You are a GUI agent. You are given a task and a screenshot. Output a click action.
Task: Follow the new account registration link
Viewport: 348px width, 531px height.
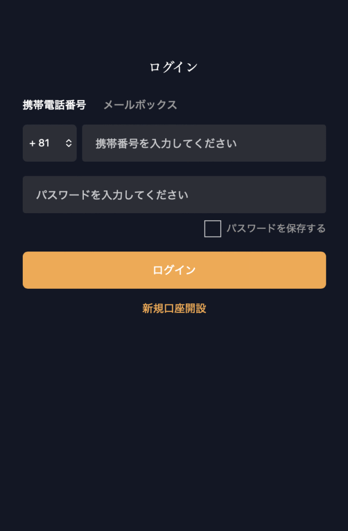pos(174,308)
